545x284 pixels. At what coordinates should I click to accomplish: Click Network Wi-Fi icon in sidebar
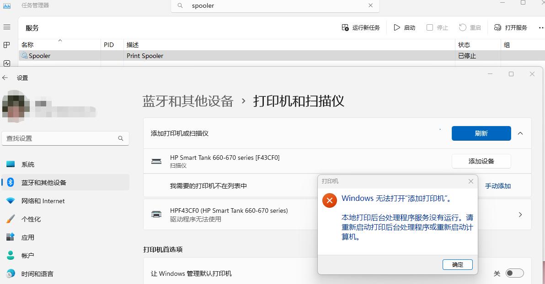pos(11,201)
